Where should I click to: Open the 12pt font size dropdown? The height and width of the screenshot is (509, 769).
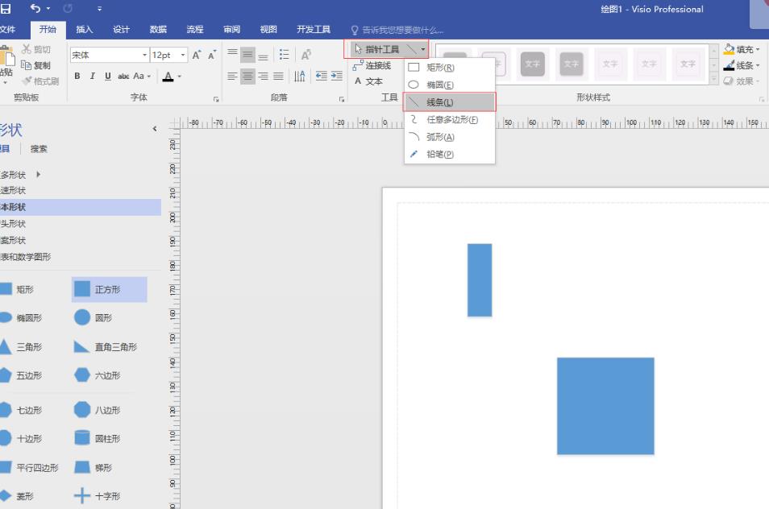point(183,56)
